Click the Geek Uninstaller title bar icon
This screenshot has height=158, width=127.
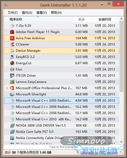point(6,5)
